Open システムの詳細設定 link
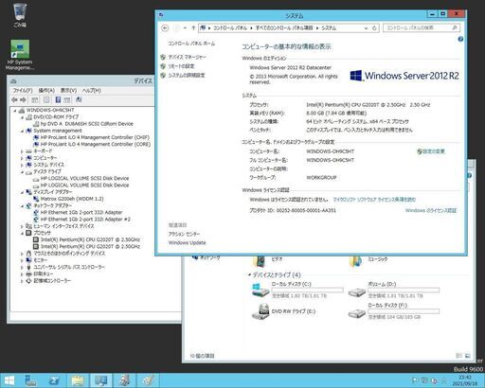Image resolution: width=485 pixels, height=388 pixels. 187,76
